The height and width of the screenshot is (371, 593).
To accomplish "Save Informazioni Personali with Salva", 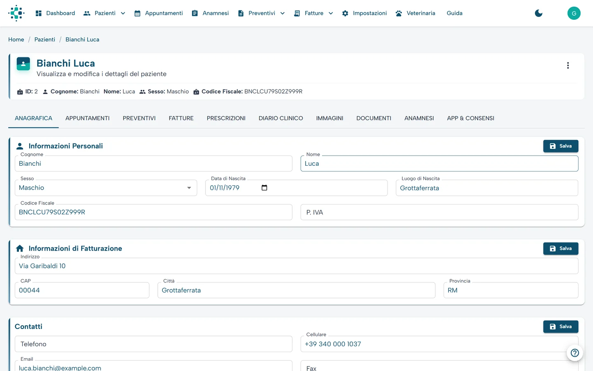I will pyautogui.click(x=560, y=146).
